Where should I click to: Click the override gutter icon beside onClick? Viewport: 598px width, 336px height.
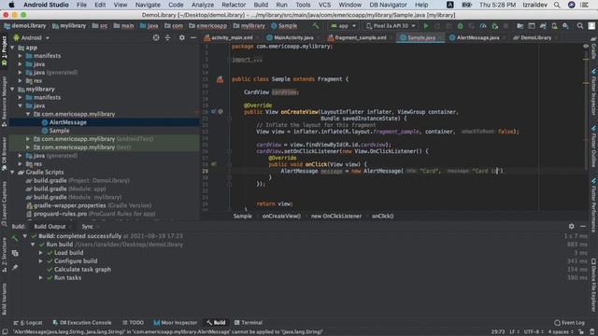[x=214, y=164]
